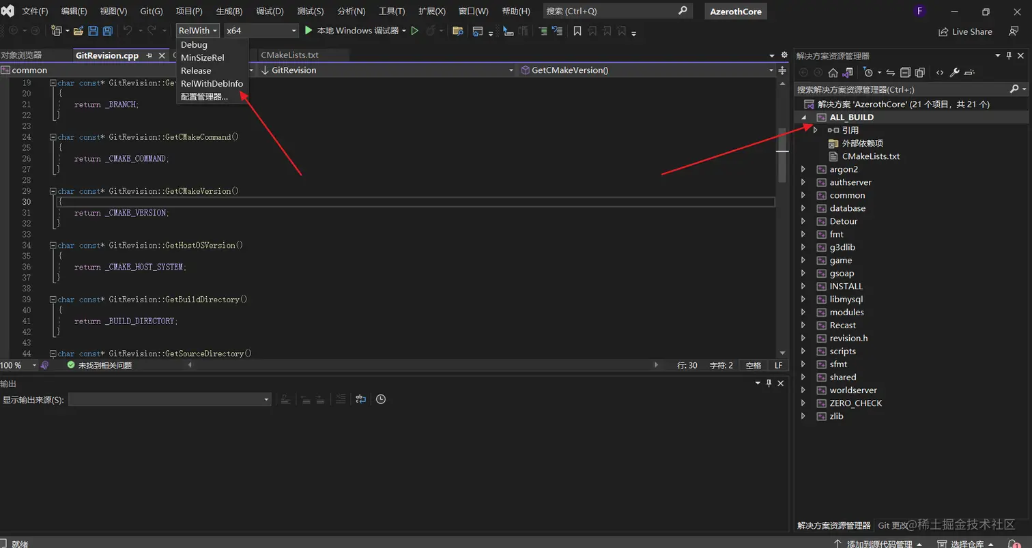Choose RelWithDebInfo configuration
Screen dimensions: 1032x548
pyautogui.click(x=212, y=84)
